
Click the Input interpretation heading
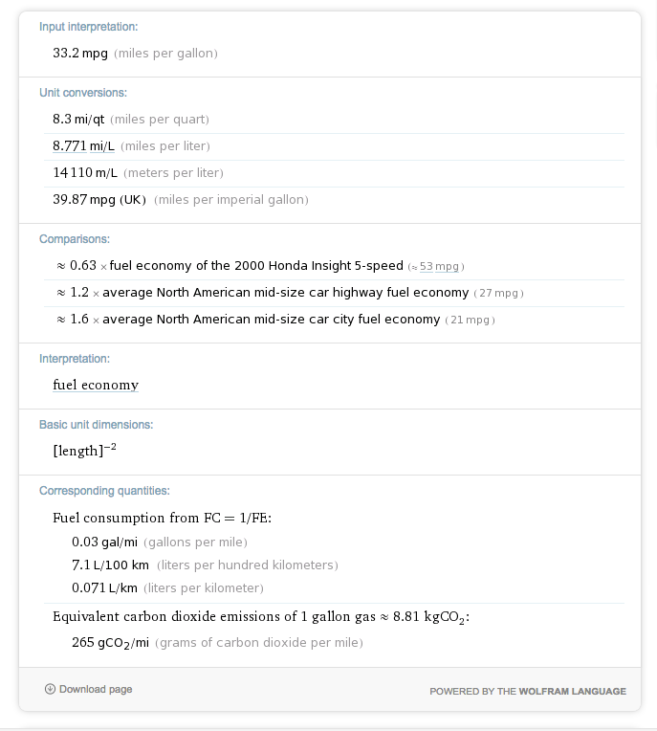88,27
